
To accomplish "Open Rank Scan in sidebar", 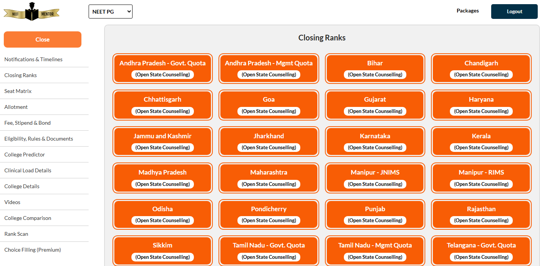I will click(x=16, y=234).
